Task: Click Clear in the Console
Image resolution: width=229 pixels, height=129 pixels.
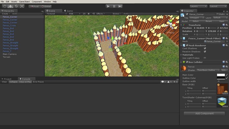Action: [4, 82]
